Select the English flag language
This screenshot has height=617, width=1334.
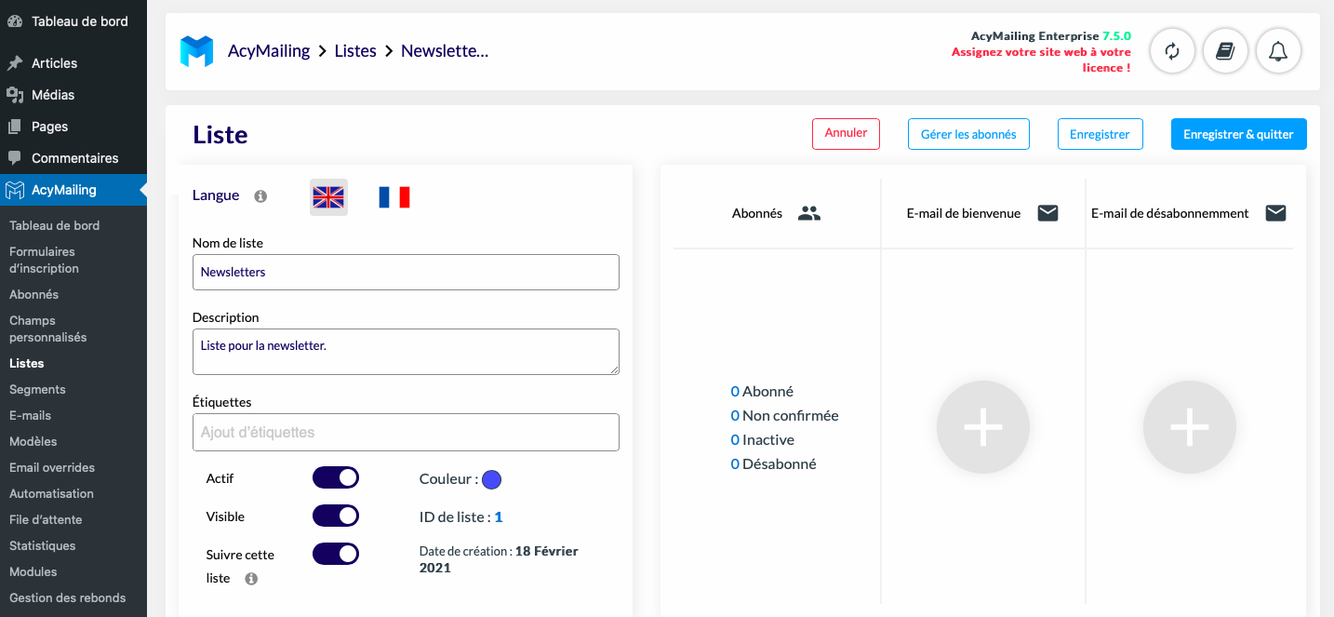[x=328, y=197]
